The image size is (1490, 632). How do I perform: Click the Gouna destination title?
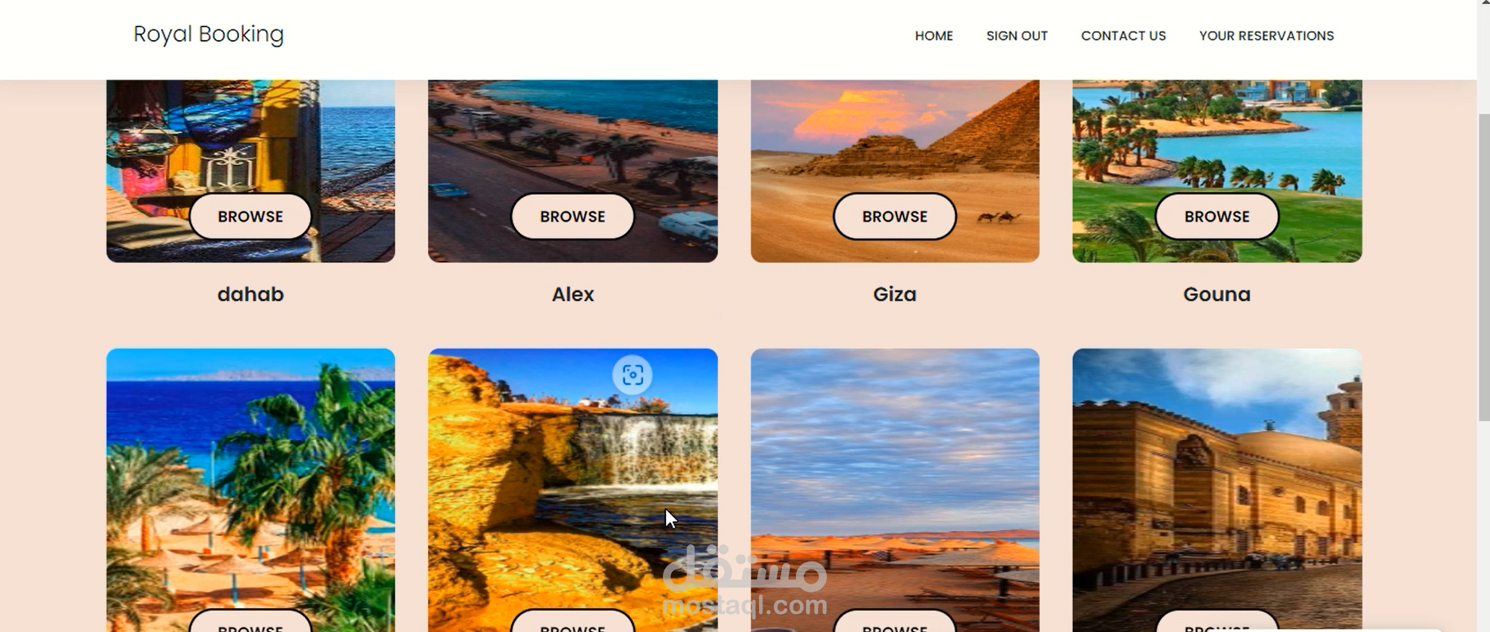1216,294
